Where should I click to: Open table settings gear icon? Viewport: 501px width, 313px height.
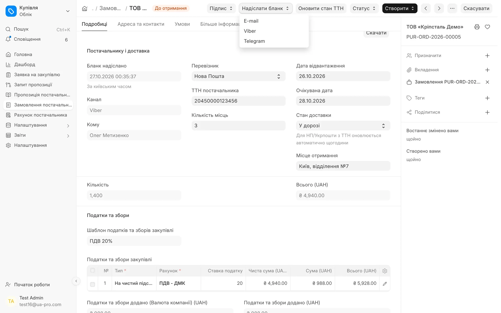pyautogui.click(x=385, y=271)
